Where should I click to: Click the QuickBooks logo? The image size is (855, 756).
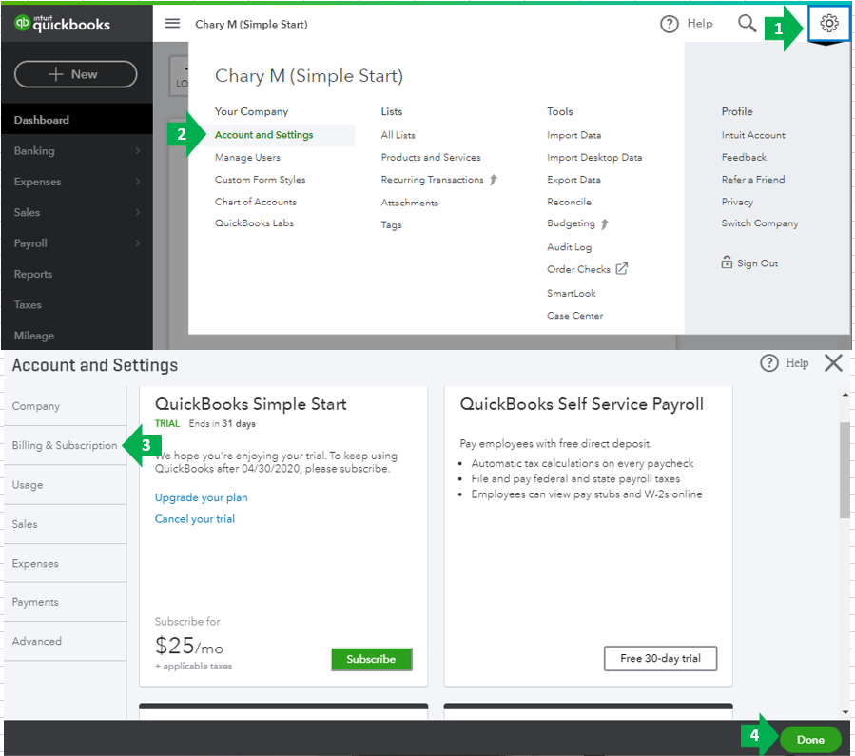tap(62, 24)
